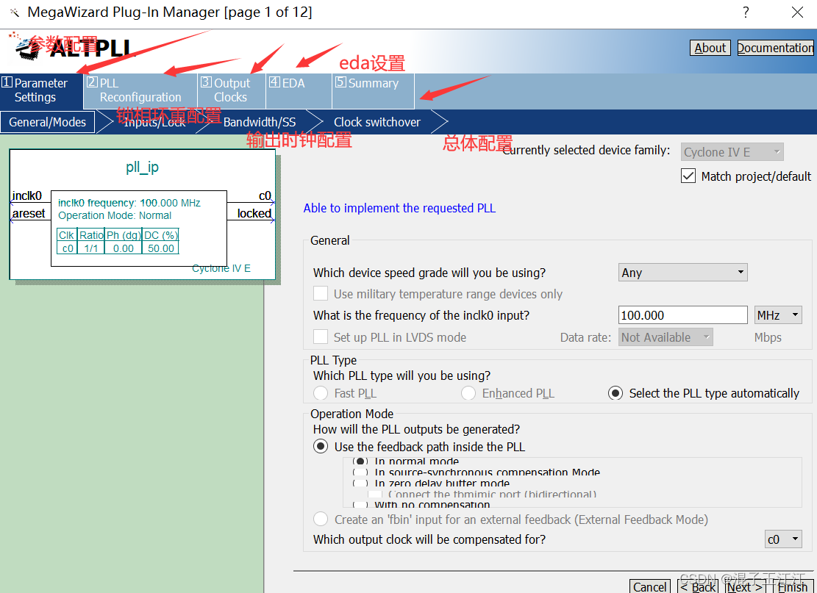Select General/Modes sub-page

[x=47, y=122]
